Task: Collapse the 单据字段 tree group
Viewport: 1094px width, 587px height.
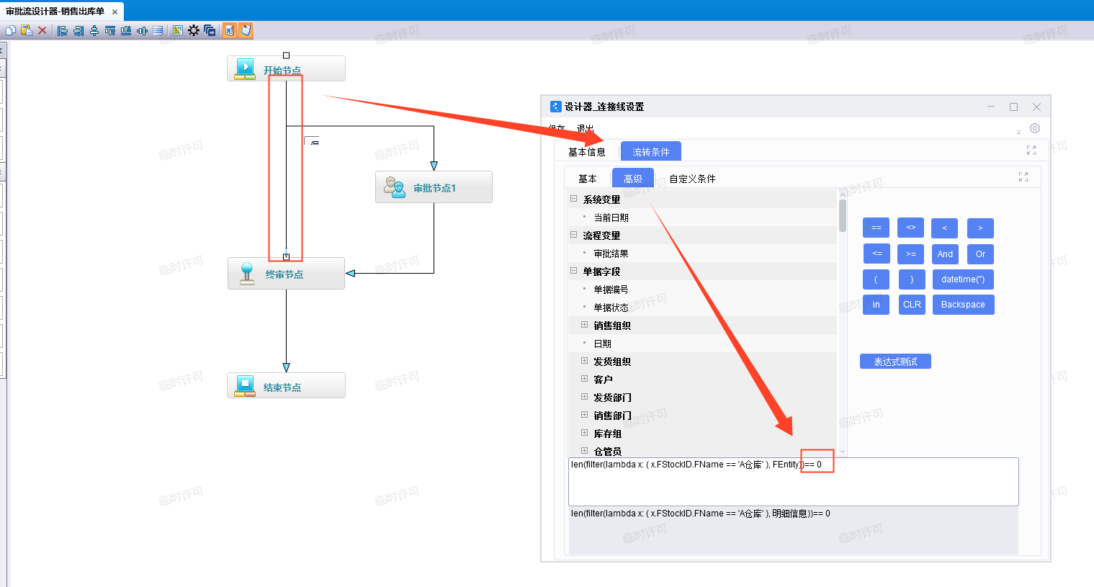Action: (574, 271)
